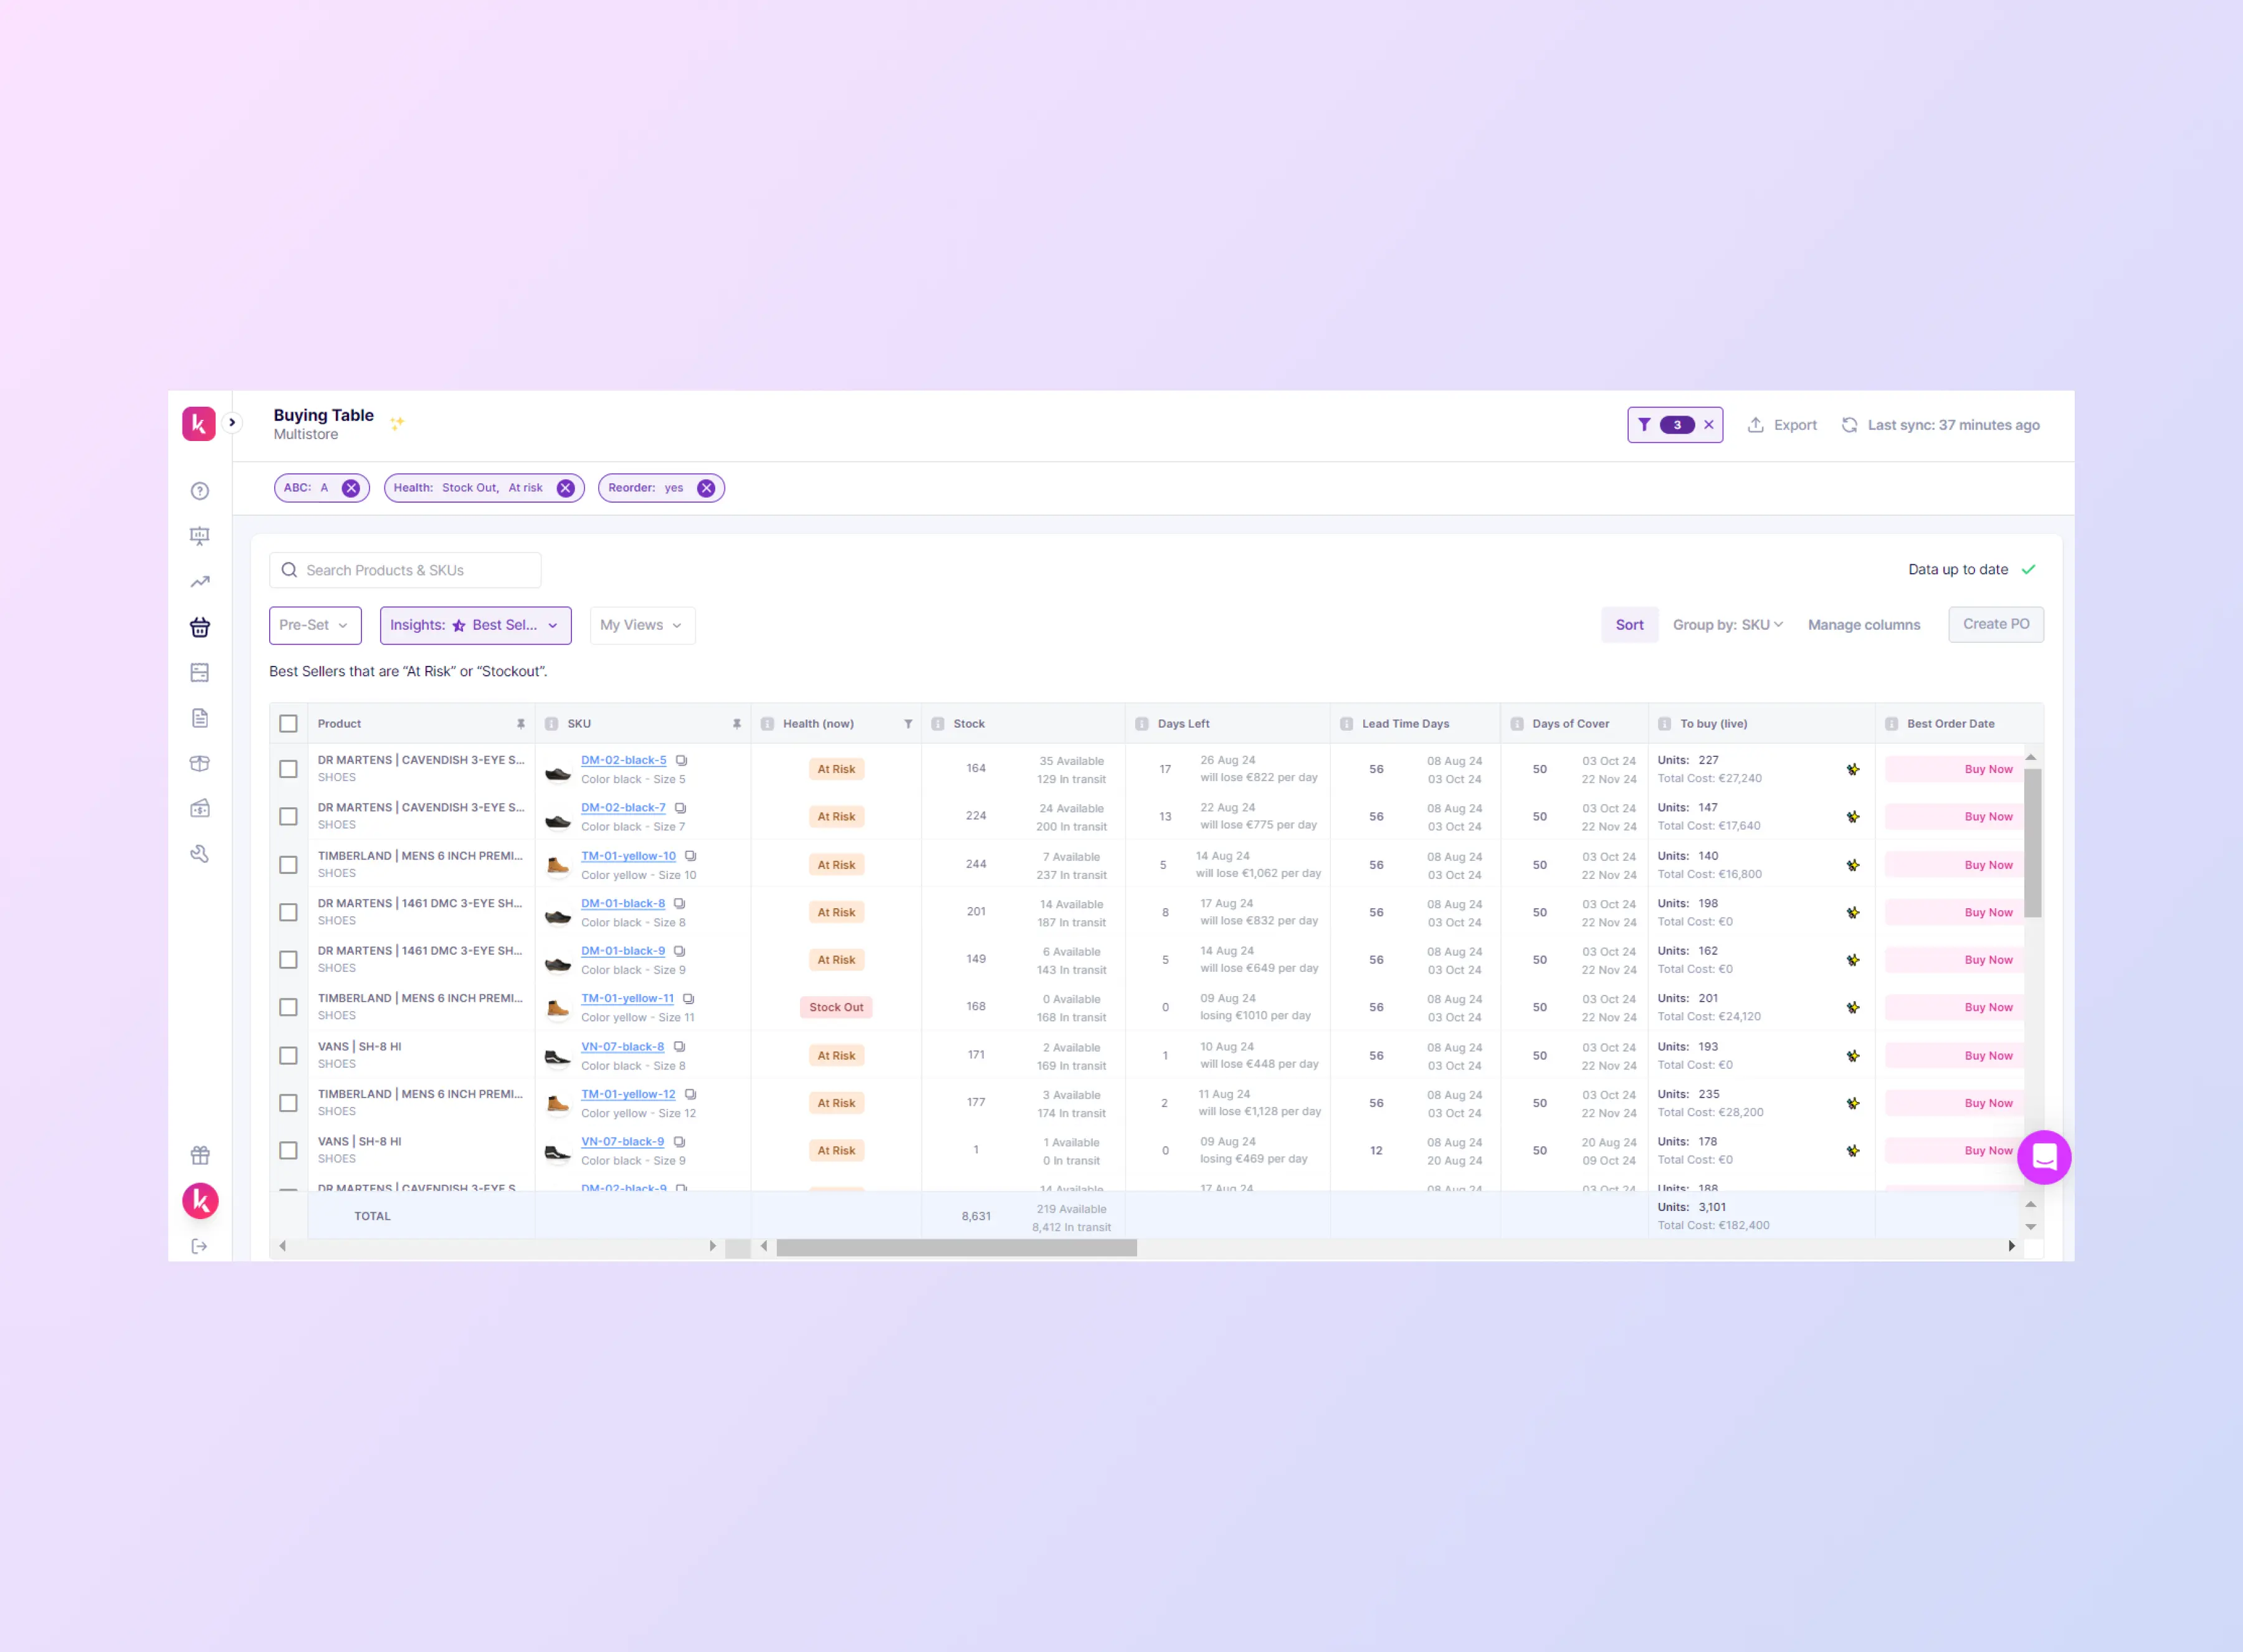This screenshot has width=2243, height=1652.
Task: Check the row for DM-02-black-5
Action: [x=288, y=769]
